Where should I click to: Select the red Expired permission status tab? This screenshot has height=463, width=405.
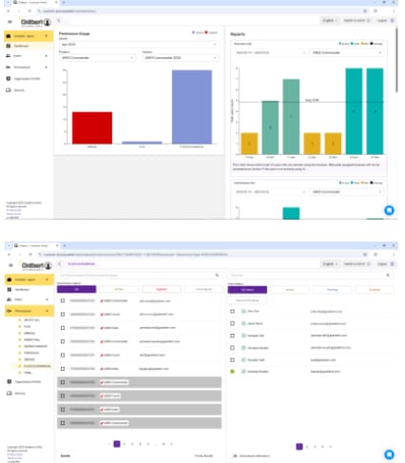click(x=162, y=289)
